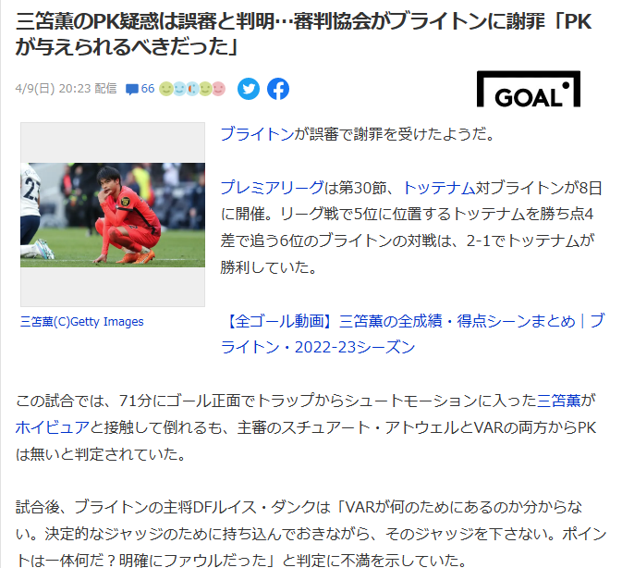The height and width of the screenshot is (568, 622).
Task: Open the トッテナム team link
Action: pyautogui.click(x=439, y=187)
